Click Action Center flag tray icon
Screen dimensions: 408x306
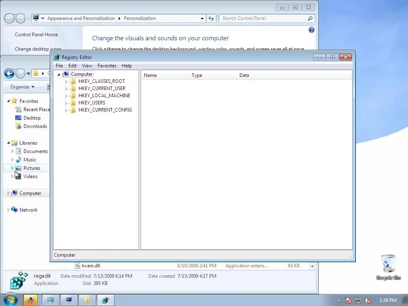(x=348, y=300)
